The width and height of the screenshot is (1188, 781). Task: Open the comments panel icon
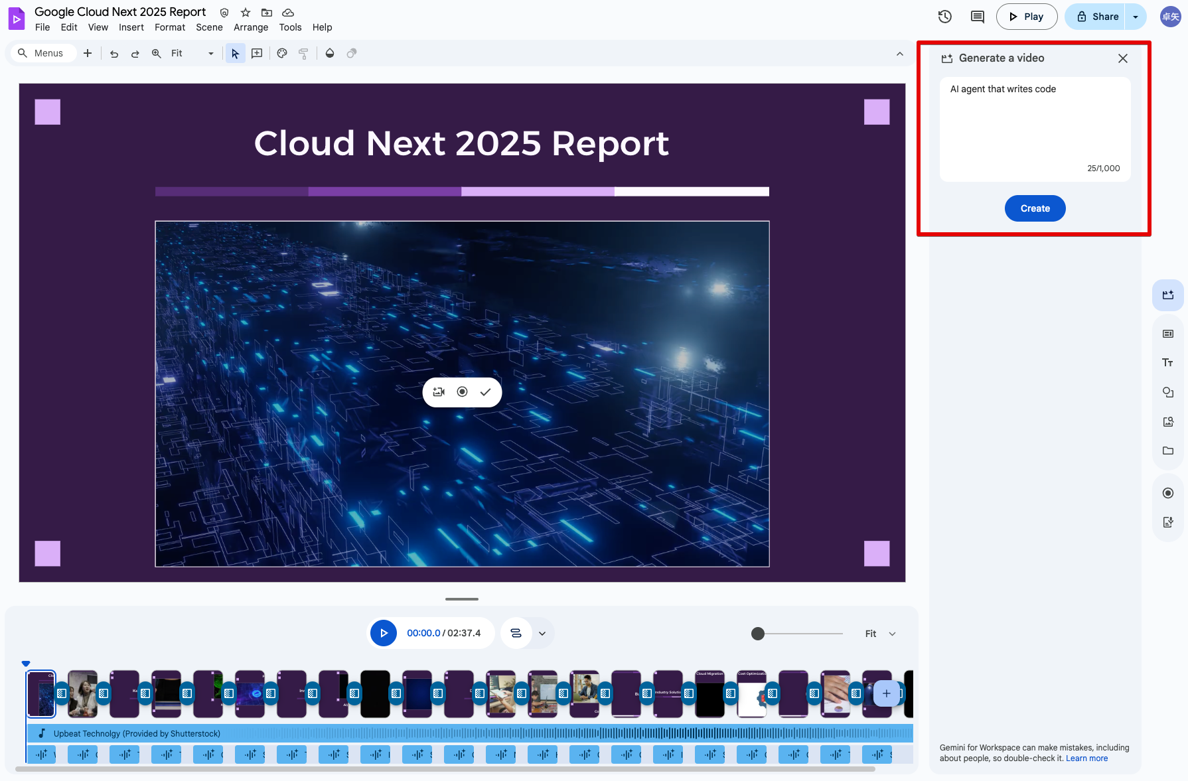click(977, 17)
